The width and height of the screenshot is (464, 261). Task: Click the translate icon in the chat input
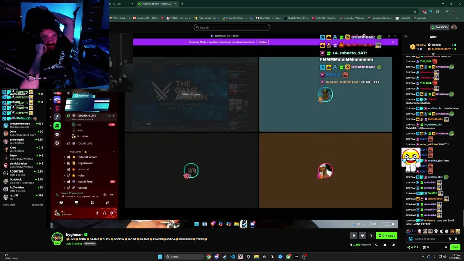[450, 239]
